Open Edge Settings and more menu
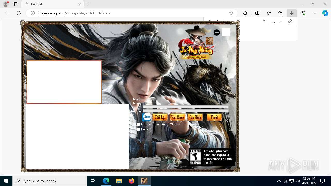Screen dimensions: 331x186 click(x=314, y=13)
